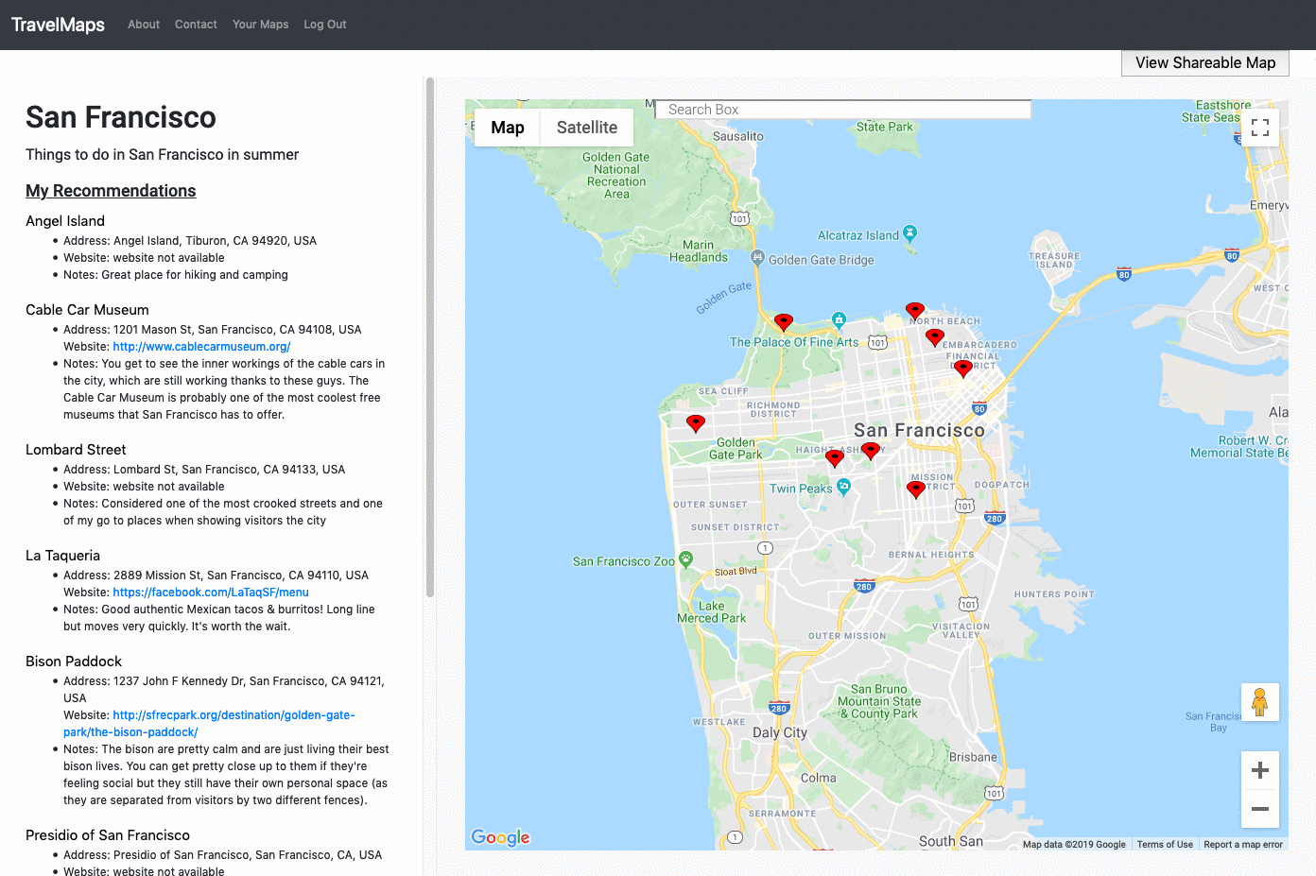
Task: Click the fullscreen map icon
Action: [x=1259, y=128]
